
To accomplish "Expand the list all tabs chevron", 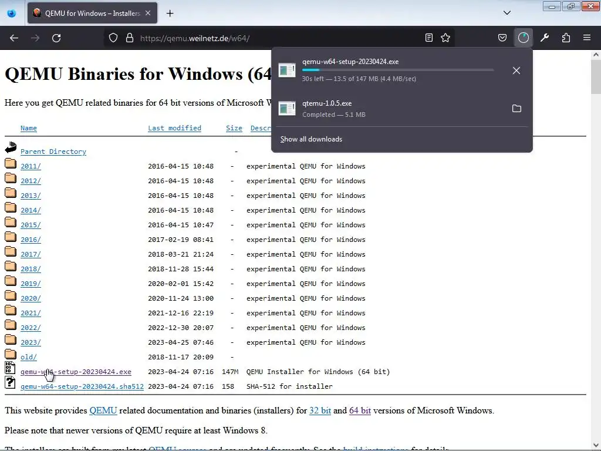I will 507,13.
